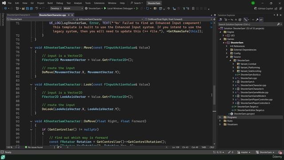Click the Save All toolbar icon
This screenshot has height=160, width=284.
pyautogui.click(x=31, y=8)
